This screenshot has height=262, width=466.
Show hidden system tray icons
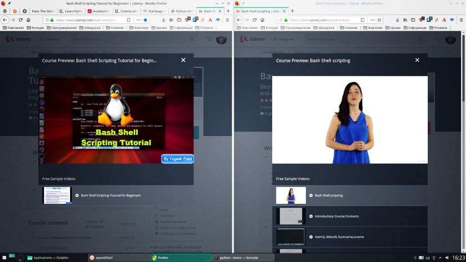pos(440,257)
